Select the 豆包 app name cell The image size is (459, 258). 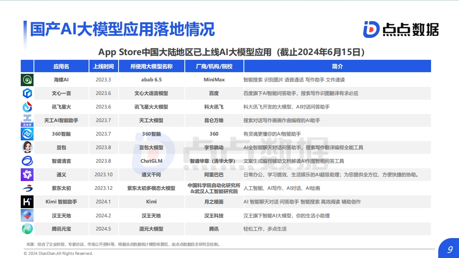click(x=61, y=148)
